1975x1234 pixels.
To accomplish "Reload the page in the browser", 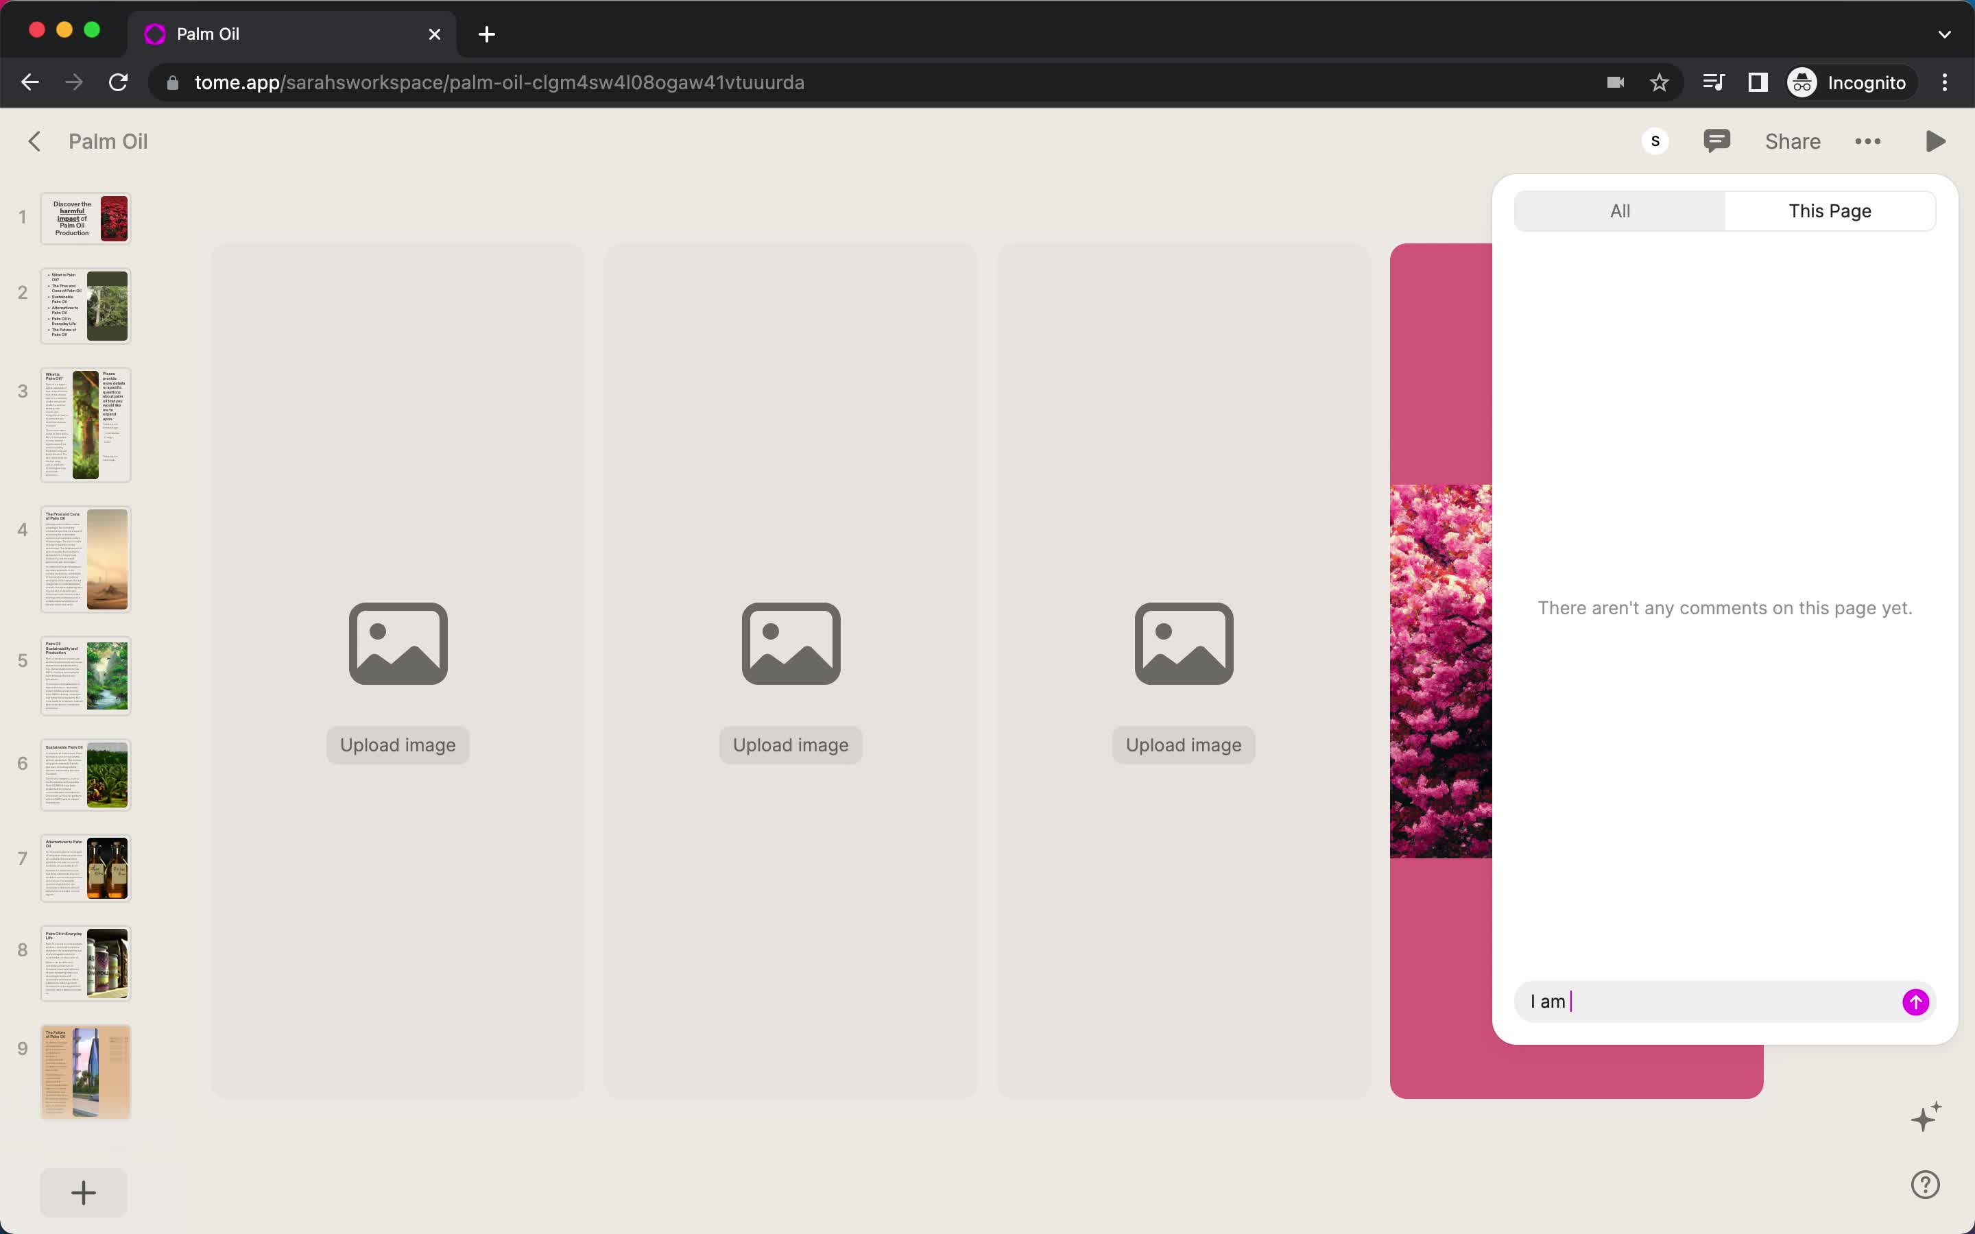I will pyautogui.click(x=119, y=82).
